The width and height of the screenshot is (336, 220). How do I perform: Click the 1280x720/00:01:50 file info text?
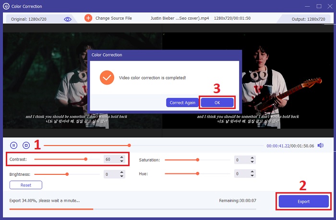(232, 18)
